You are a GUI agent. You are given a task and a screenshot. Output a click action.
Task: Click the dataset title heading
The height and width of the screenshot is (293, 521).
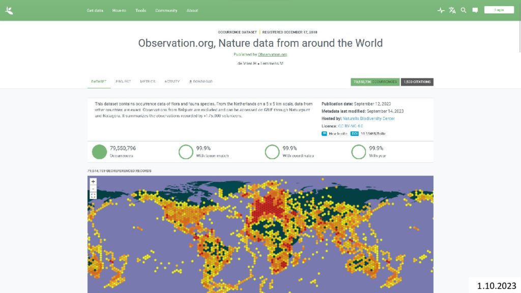pos(260,43)
